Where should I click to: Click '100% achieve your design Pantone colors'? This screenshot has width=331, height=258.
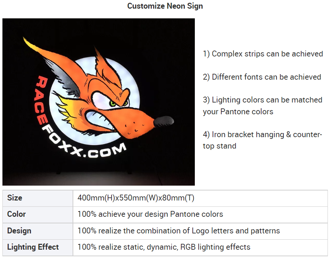click(x=150, y=214)
